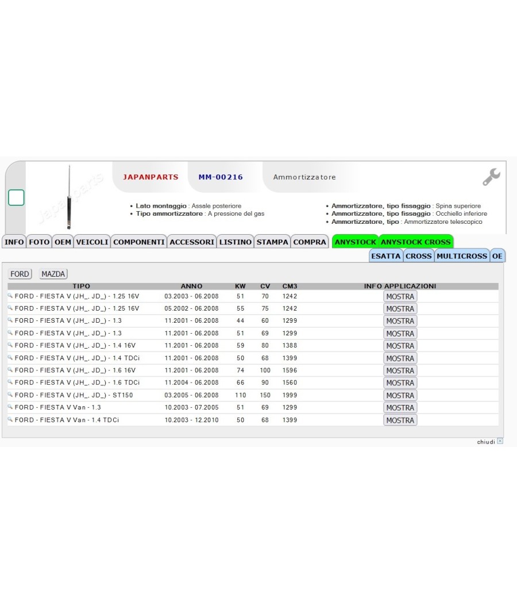
Task: Click magnifier icon for Fiesta V Van 1.4 TDCi row
Action: pyautogui.click(x=10, y=419)
